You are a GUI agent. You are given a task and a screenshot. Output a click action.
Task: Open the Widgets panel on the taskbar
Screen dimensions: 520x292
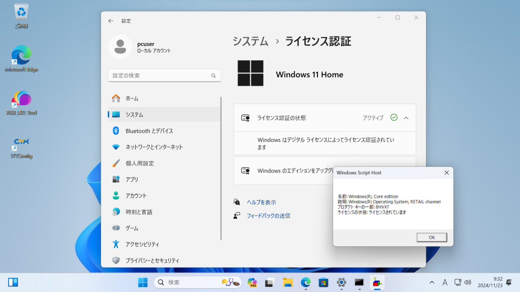pyautogui.click(x=13, y=282)
